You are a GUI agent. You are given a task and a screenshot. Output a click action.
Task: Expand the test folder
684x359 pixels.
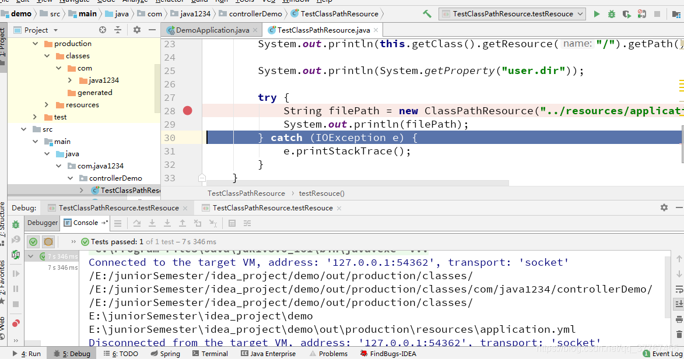point(36,117)
